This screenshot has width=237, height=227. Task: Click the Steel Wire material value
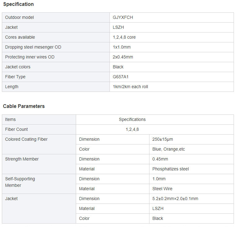162,189
